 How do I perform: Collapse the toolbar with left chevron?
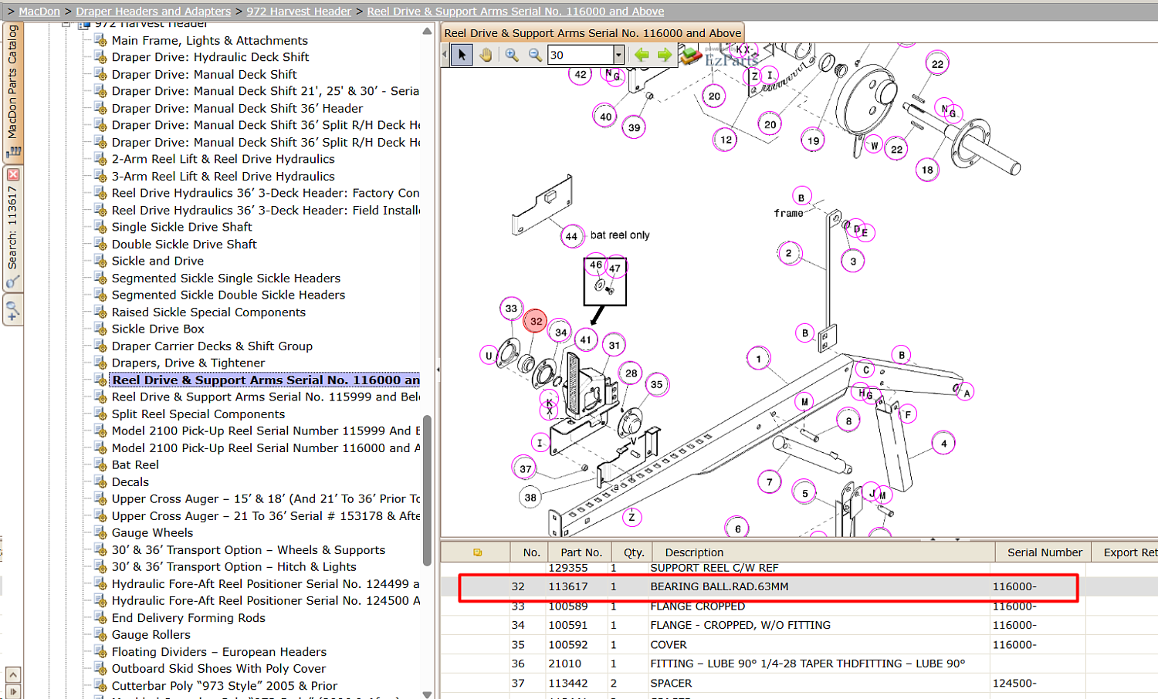[445, 55]
